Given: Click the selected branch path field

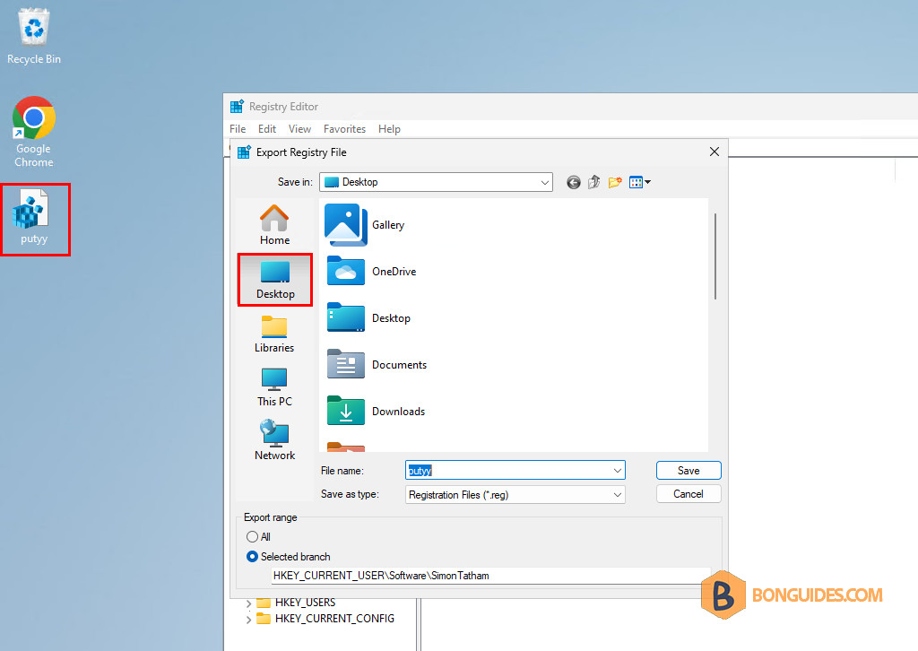Looking at the screenshot, I should pos(491,576).
